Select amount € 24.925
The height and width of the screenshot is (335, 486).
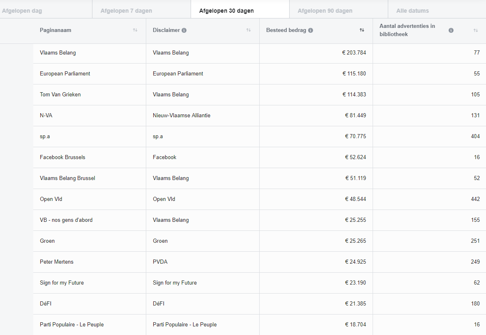click(355, 262)
